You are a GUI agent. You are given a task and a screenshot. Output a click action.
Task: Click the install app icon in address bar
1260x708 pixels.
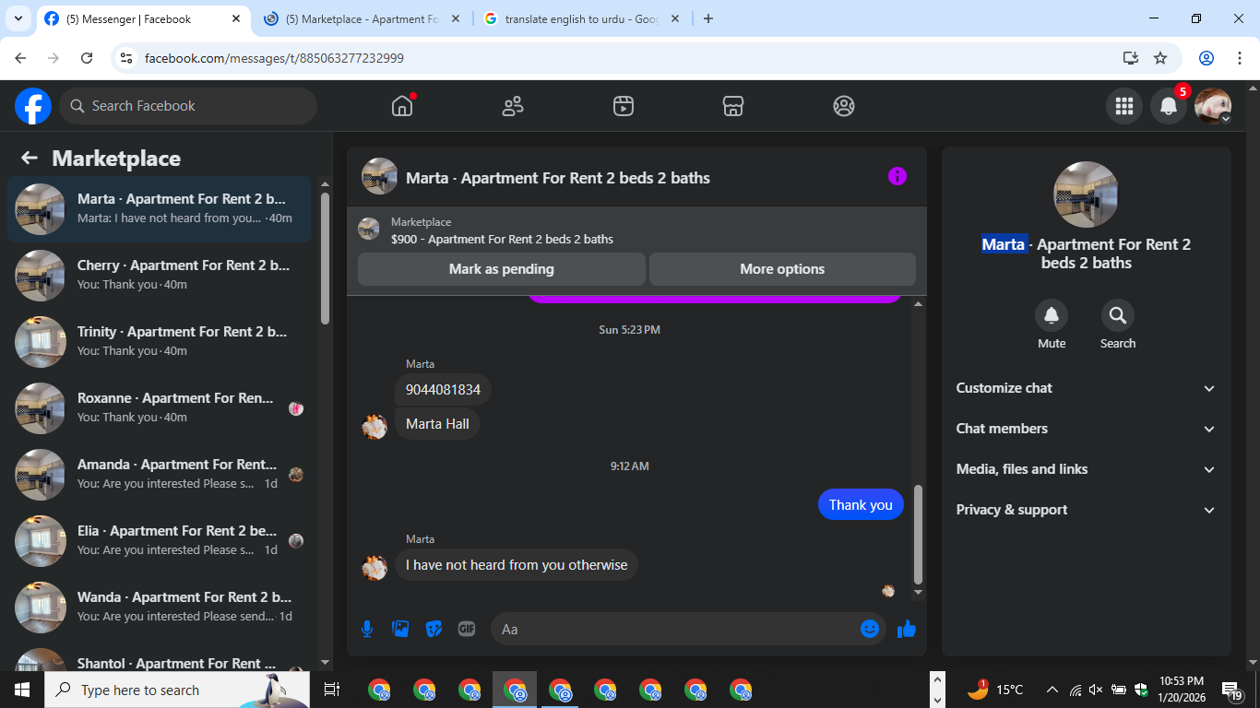click(1131, 58)
